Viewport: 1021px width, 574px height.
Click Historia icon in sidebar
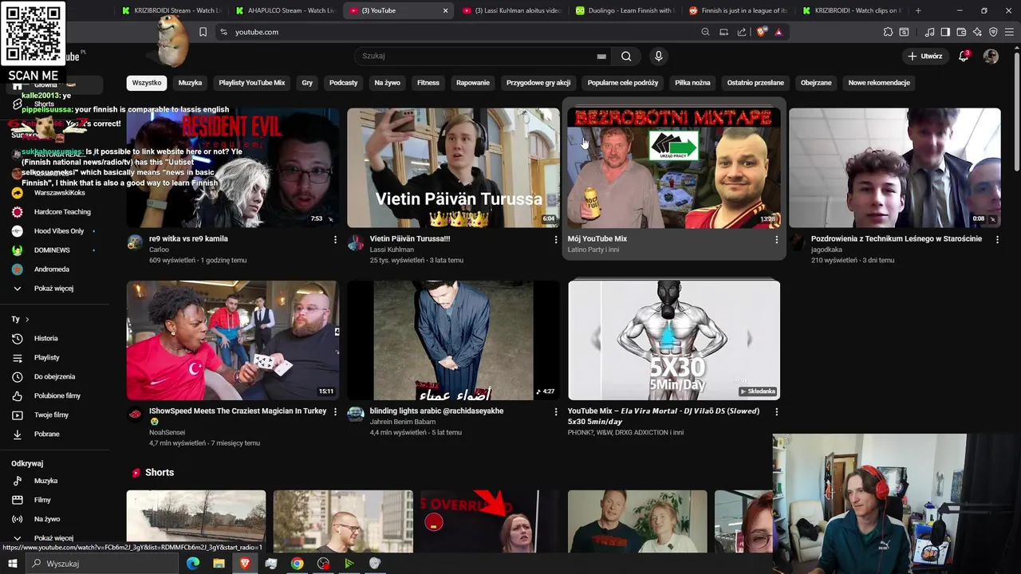(x=17, y=338)
